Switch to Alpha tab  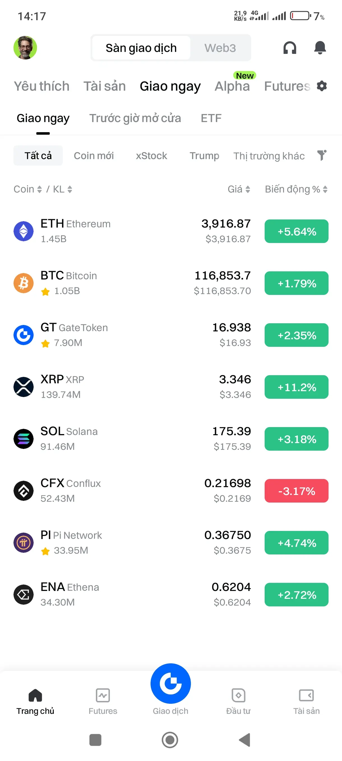tap(232, 86)
